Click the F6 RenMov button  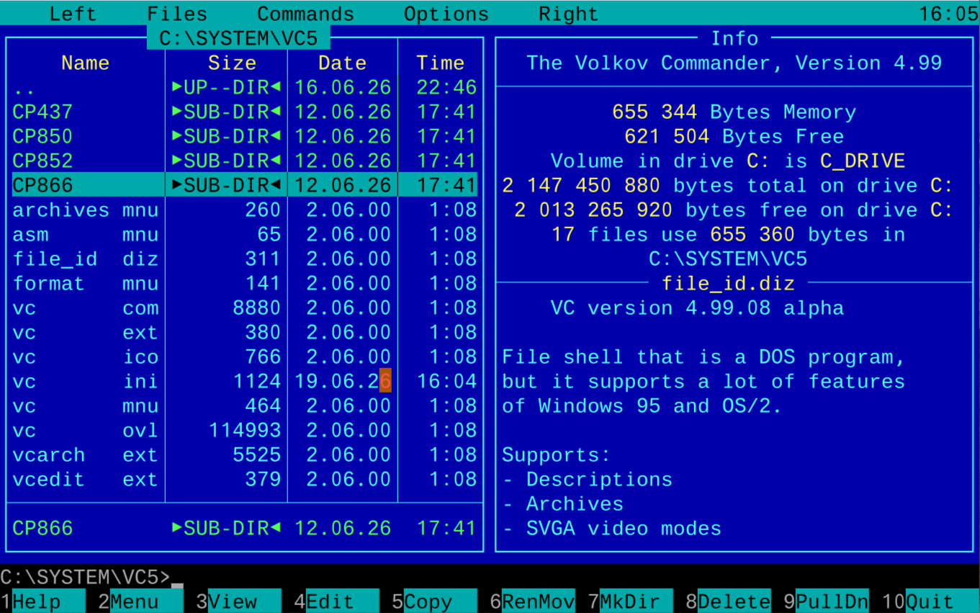pos(532,601)
